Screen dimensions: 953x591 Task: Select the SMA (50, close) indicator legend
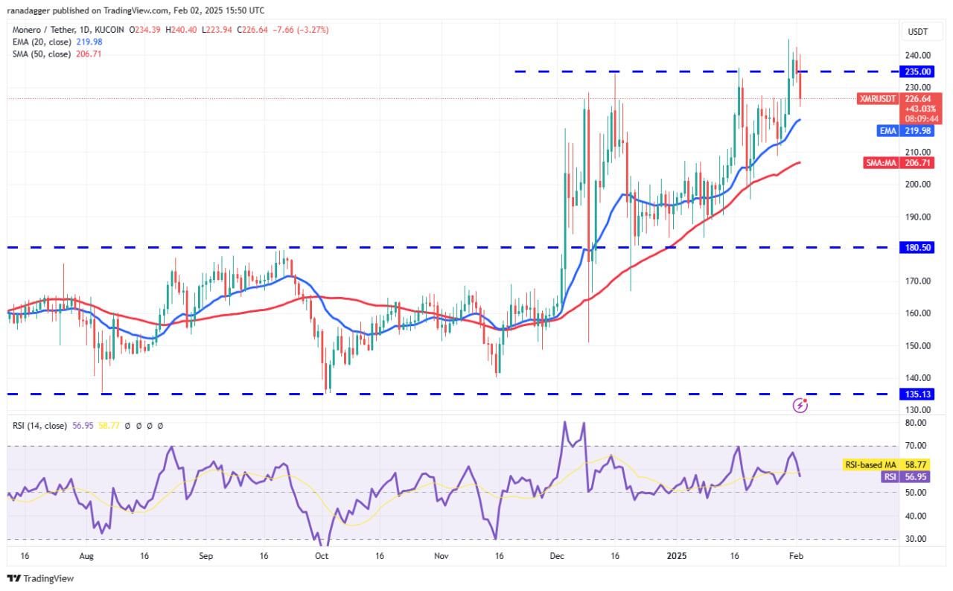coord(42,54)
